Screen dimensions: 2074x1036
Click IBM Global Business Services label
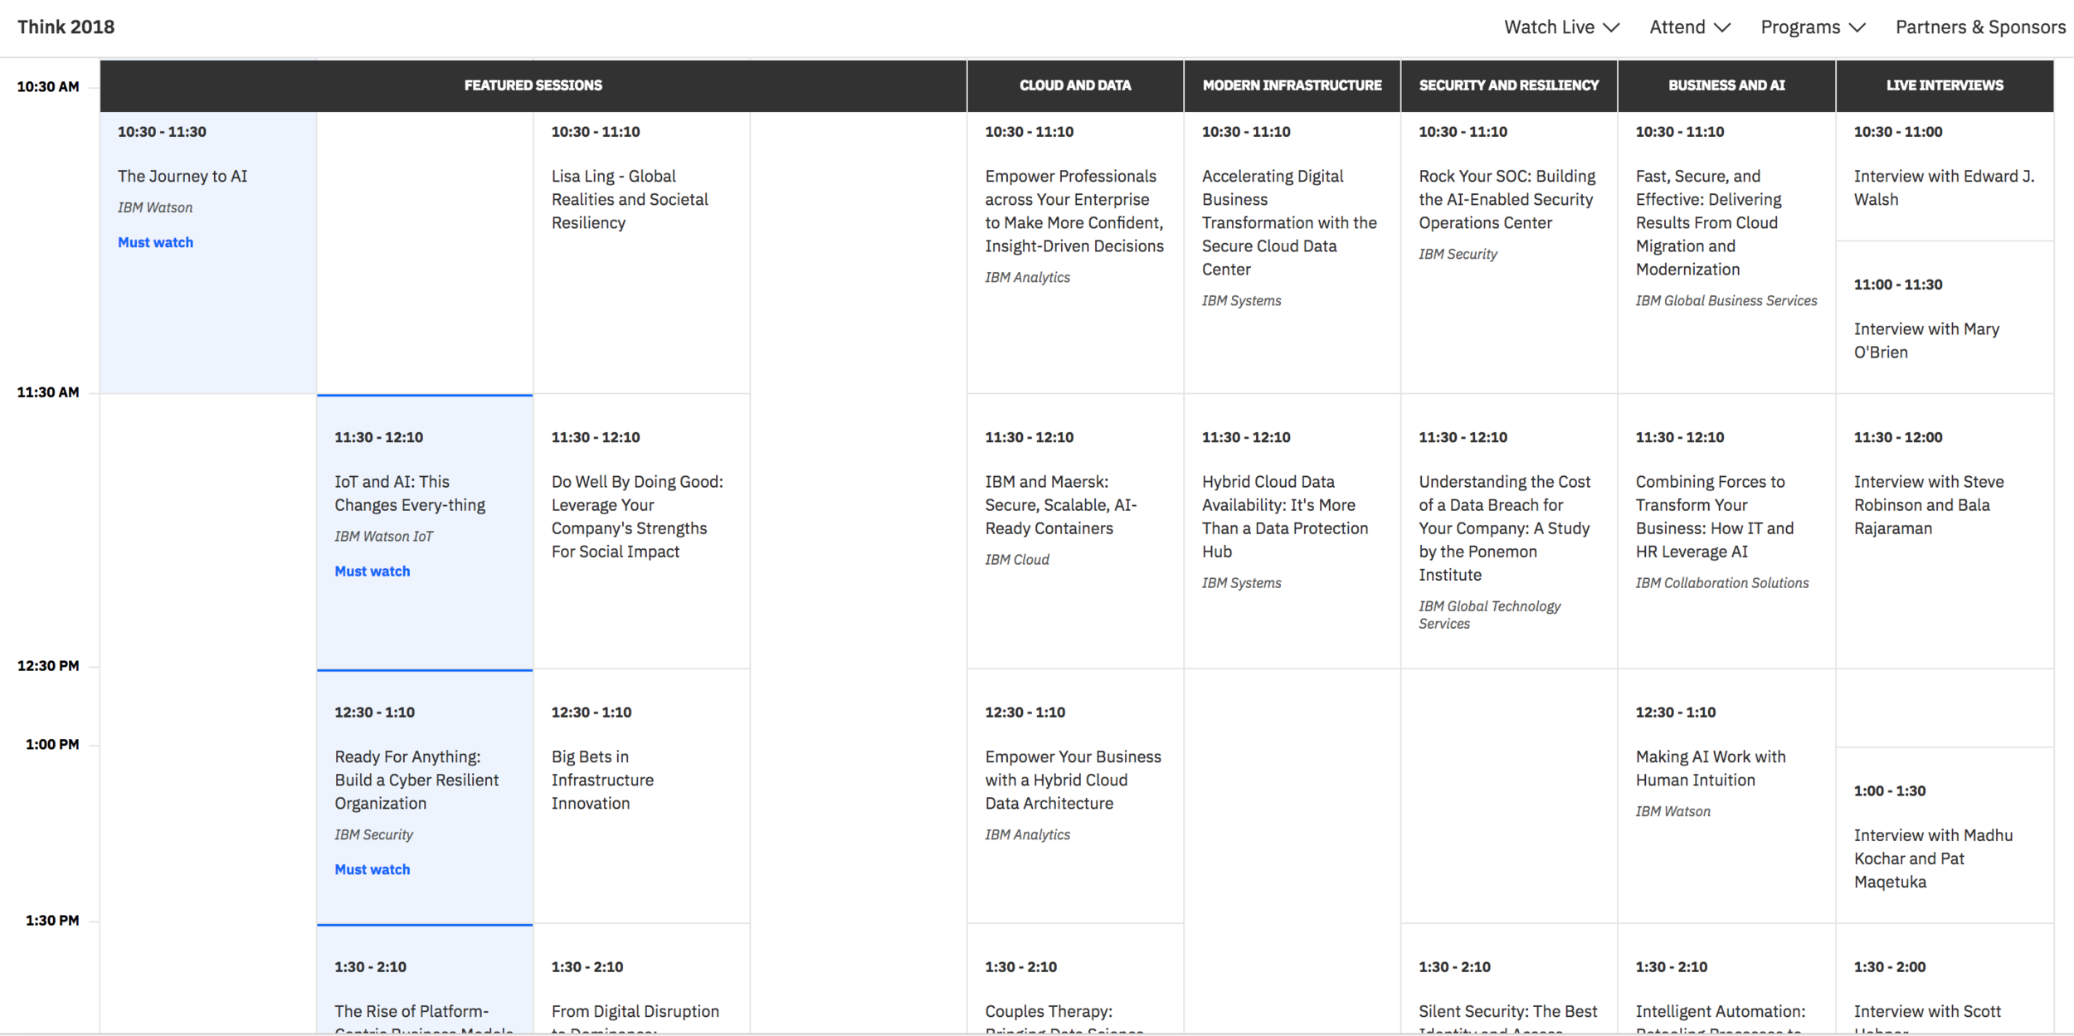pos(1726,300)
